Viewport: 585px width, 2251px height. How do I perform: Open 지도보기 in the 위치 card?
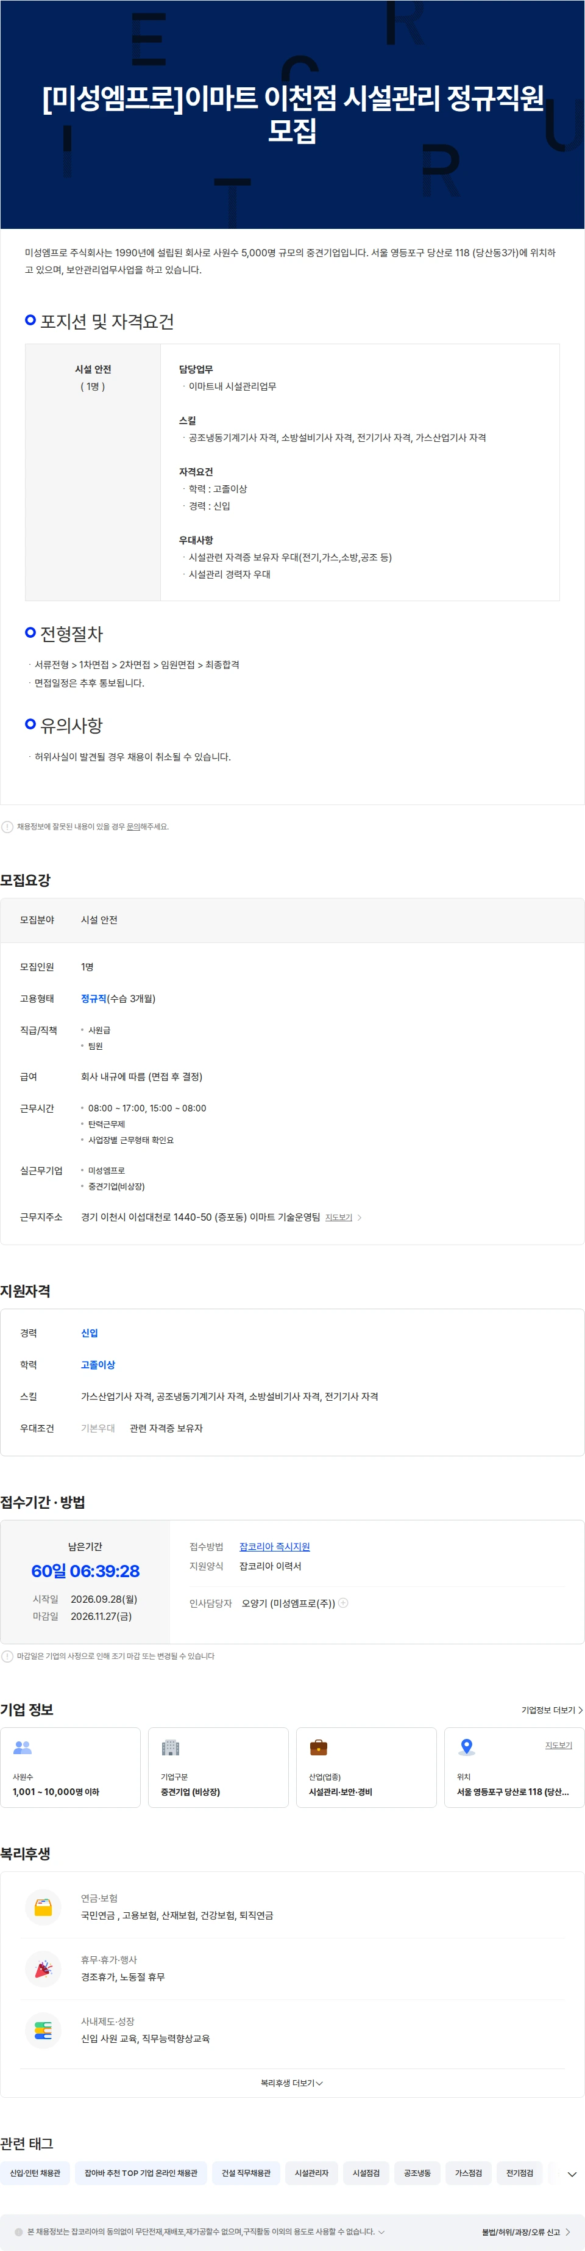click(x=558, y=1745)
